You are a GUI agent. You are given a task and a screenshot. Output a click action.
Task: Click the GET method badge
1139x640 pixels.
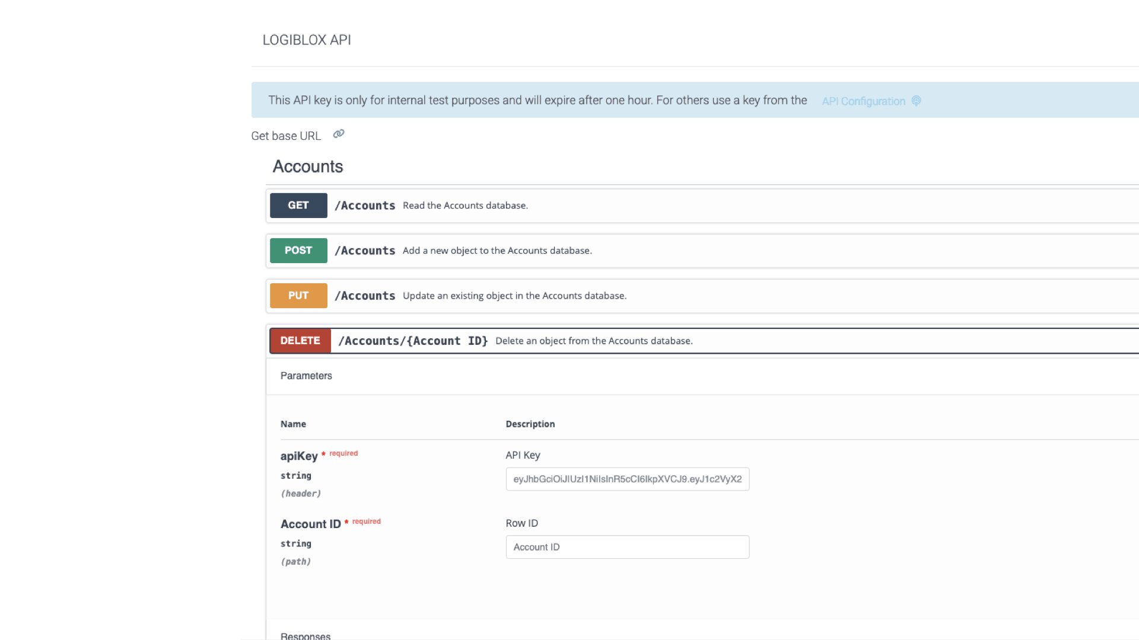(x=298, y=205)
